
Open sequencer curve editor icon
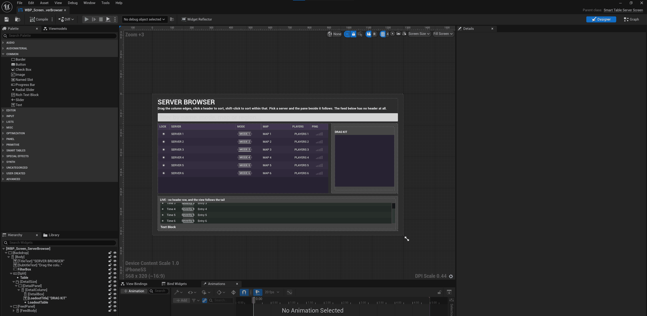tap(290, 292)
